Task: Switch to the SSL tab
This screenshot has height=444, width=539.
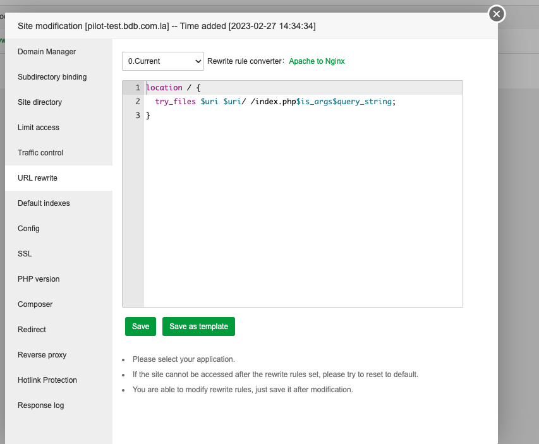Action: pos(25,254)
